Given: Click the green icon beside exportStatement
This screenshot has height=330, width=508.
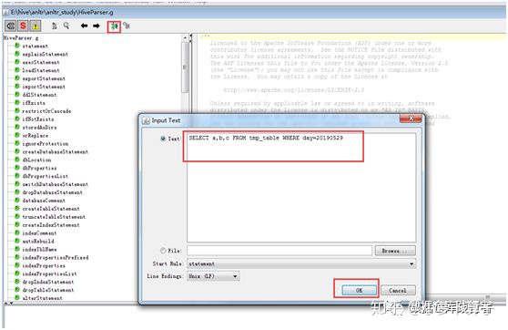Looking at the screenshot, I should (x=17, y=78).
